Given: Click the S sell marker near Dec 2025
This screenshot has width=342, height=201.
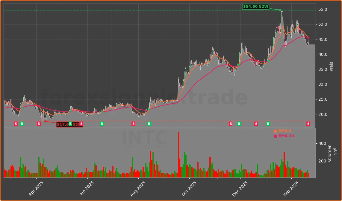Looking at the screenshot, I should pos(231,124).
